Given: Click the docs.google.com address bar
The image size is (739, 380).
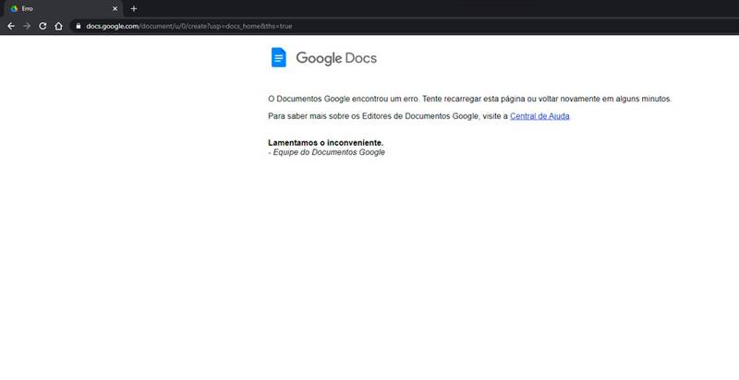Looking at the screenshot, I should tap(406, 27).
